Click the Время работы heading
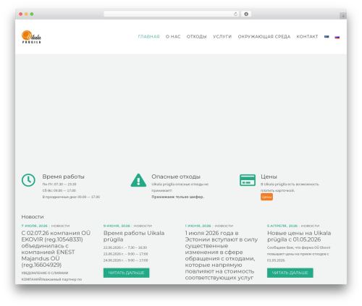Image resolution: width=362 pixels, height=306 pixels. click(x=64, y=177)
